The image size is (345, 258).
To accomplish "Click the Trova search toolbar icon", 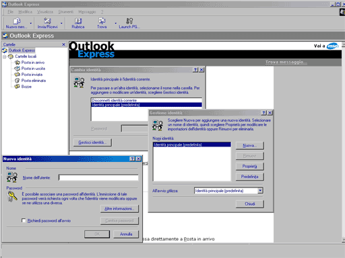I will (102, 21).
